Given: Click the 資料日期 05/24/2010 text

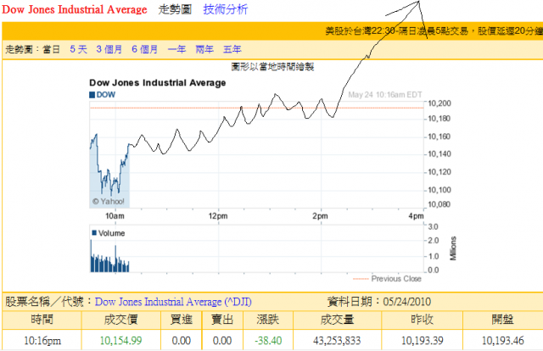Looking at the screenshot, I should coord(379,302).
